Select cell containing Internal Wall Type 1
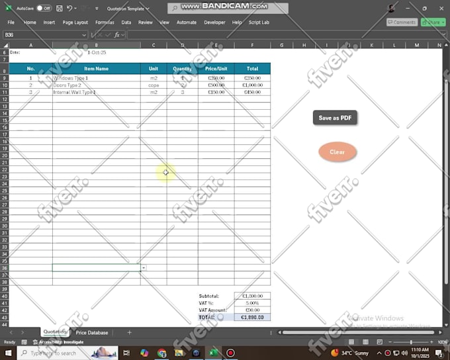Screen dimensions: 450x360 pos(97,92)
